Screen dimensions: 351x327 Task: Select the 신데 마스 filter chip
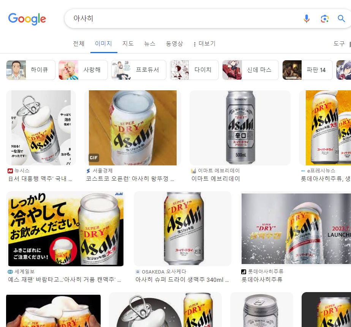[x=250, y=70]
